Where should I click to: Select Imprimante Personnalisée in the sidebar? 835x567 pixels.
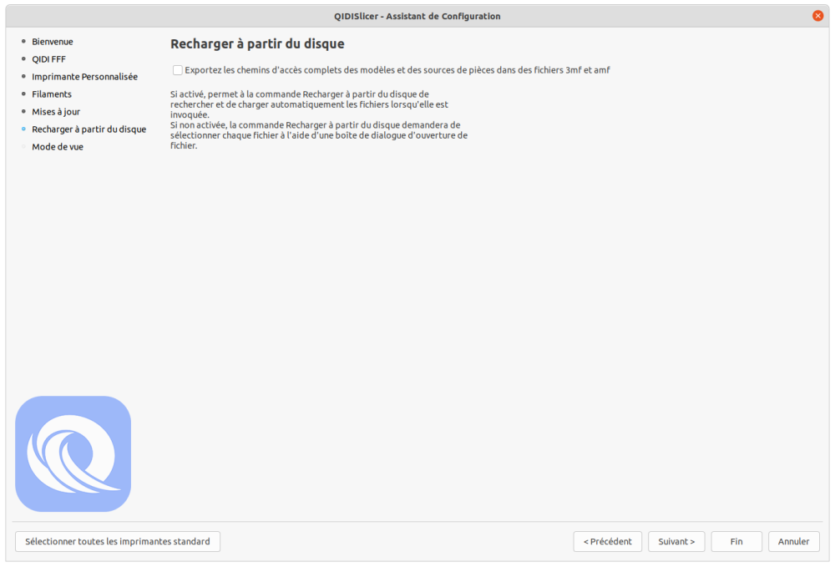(84, 77)
